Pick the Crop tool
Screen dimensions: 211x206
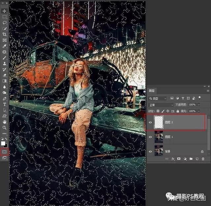click(5, 34)
